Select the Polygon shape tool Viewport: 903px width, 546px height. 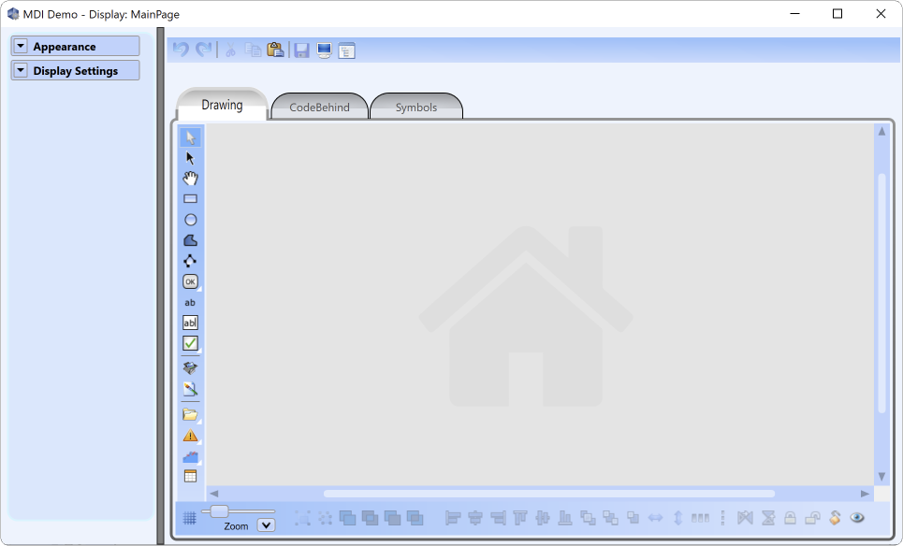190,240
